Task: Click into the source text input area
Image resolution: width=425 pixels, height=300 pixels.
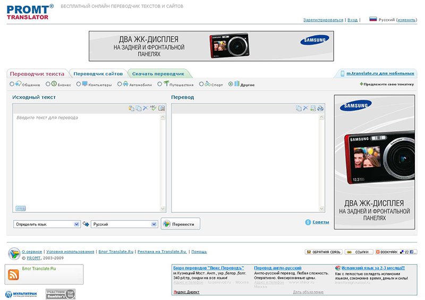Action: click(x=87, y=162)
